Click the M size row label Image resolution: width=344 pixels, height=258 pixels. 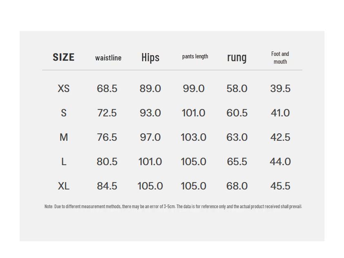(64, 138)
